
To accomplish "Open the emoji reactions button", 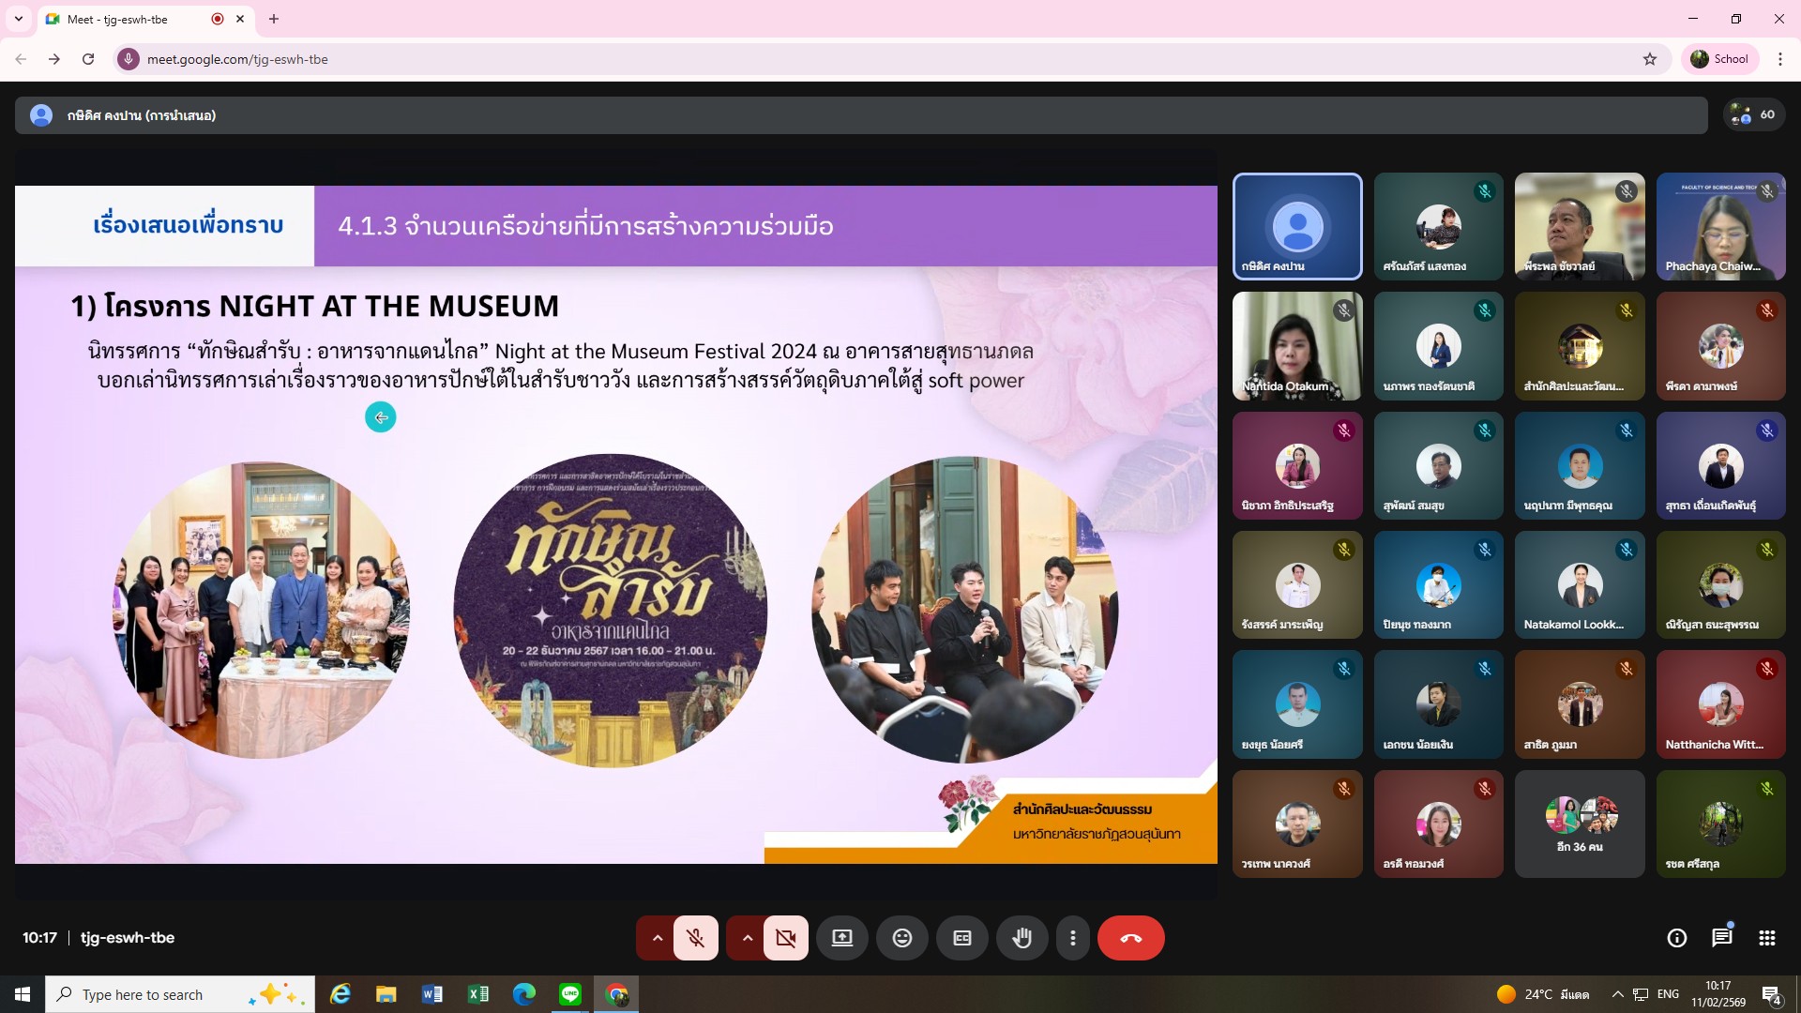I will [x=901, y=938].
